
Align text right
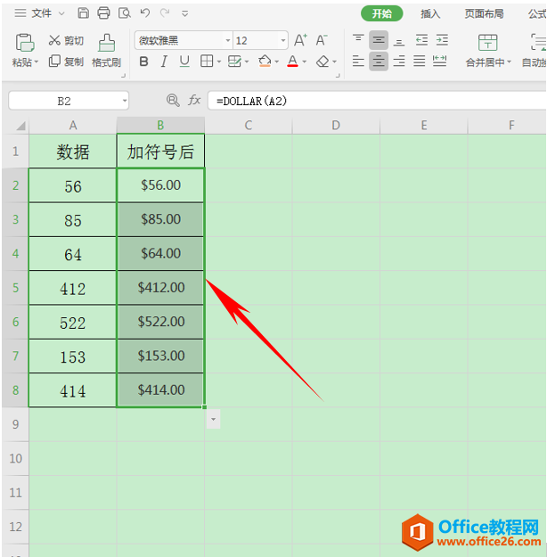coord(399,61)
